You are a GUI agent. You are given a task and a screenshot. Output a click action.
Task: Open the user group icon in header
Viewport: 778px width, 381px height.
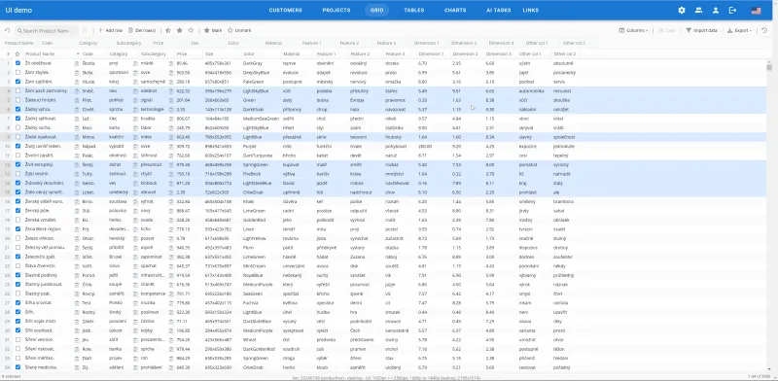point(698,10)
